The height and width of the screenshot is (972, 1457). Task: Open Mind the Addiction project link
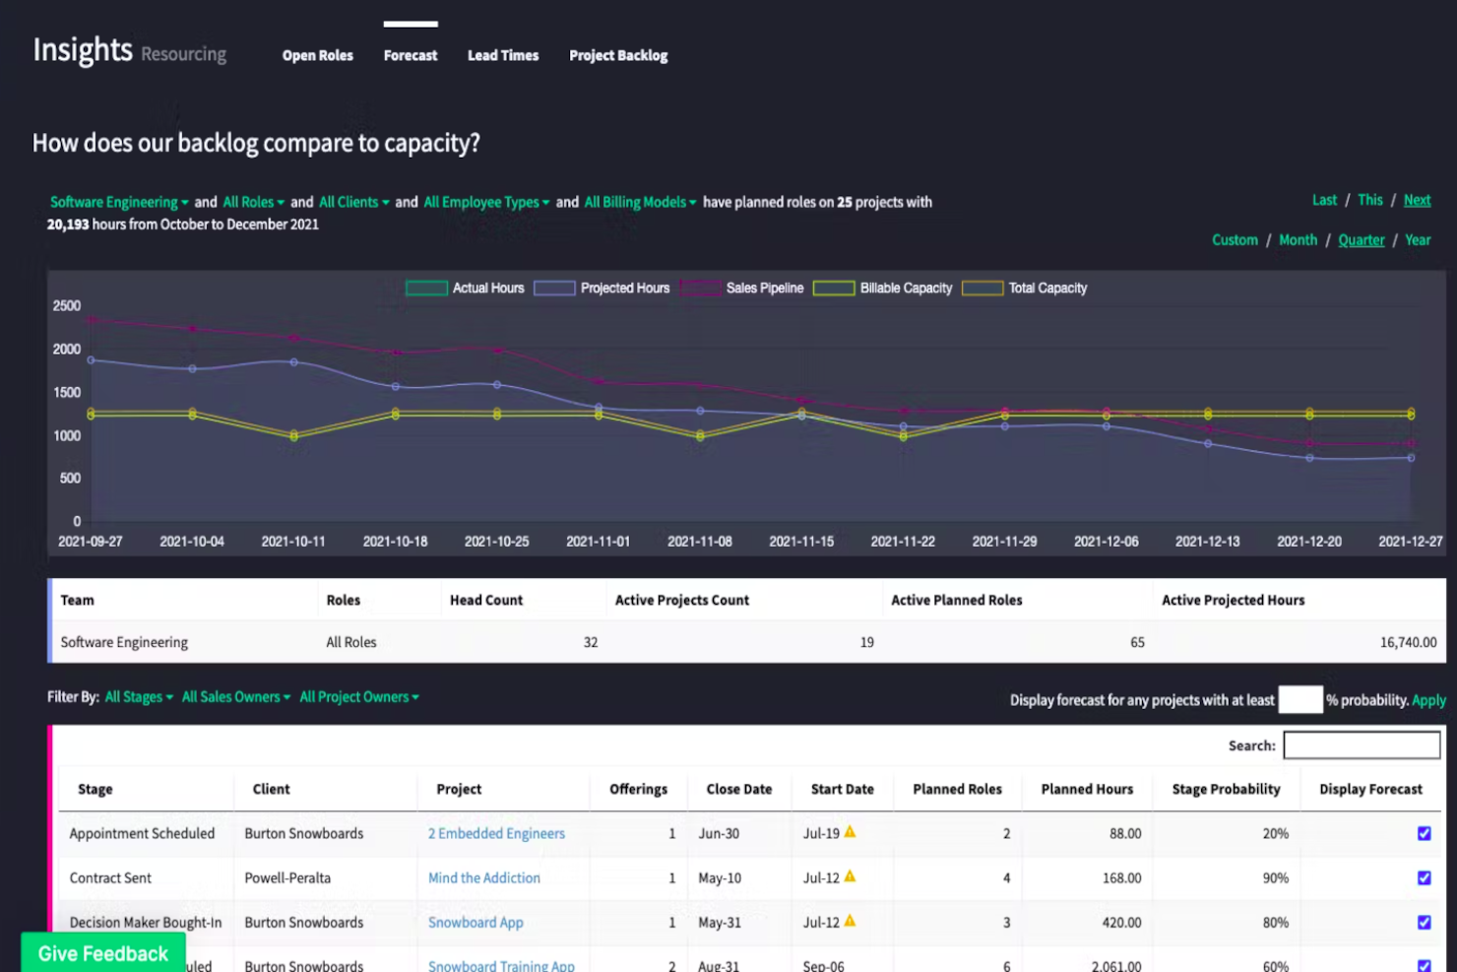[x=483, y=877]
